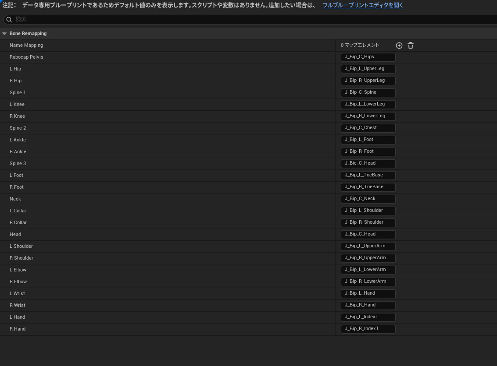Select the Spine 2 property label
The height and width of the screenshot is (366, 497).
[18, 128]
